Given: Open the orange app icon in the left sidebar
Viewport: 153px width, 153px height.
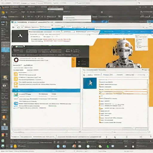Looking at the screenshot, I should [4, 117].
